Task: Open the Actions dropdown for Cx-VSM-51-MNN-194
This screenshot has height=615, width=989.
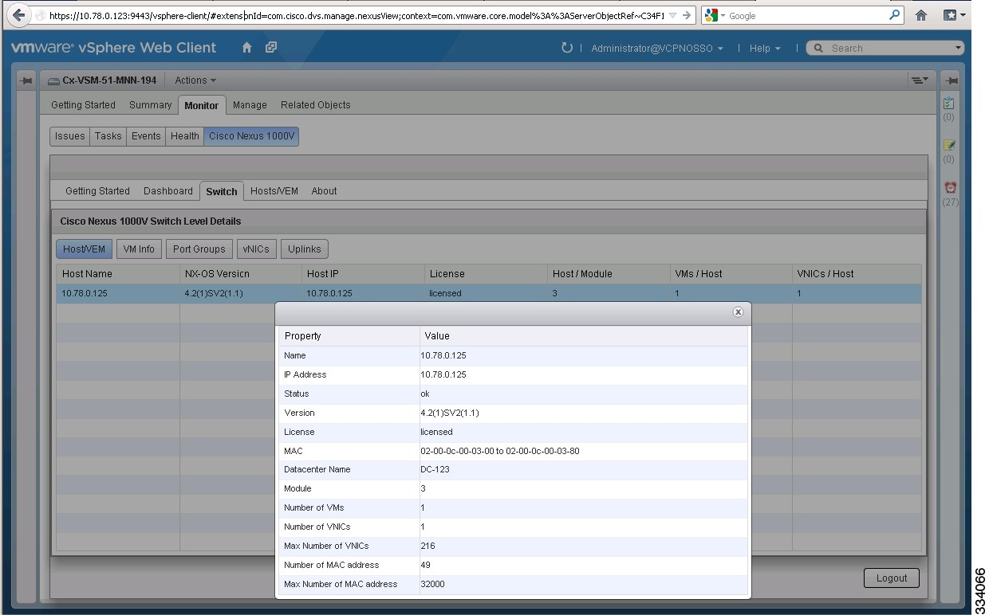Action: coord(194,80)
